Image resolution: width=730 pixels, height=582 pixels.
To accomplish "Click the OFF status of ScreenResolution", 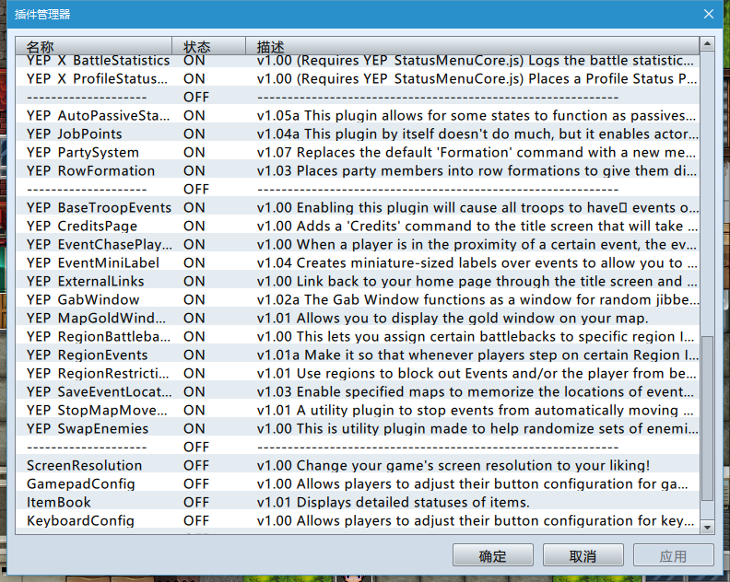I will [196, 466].
